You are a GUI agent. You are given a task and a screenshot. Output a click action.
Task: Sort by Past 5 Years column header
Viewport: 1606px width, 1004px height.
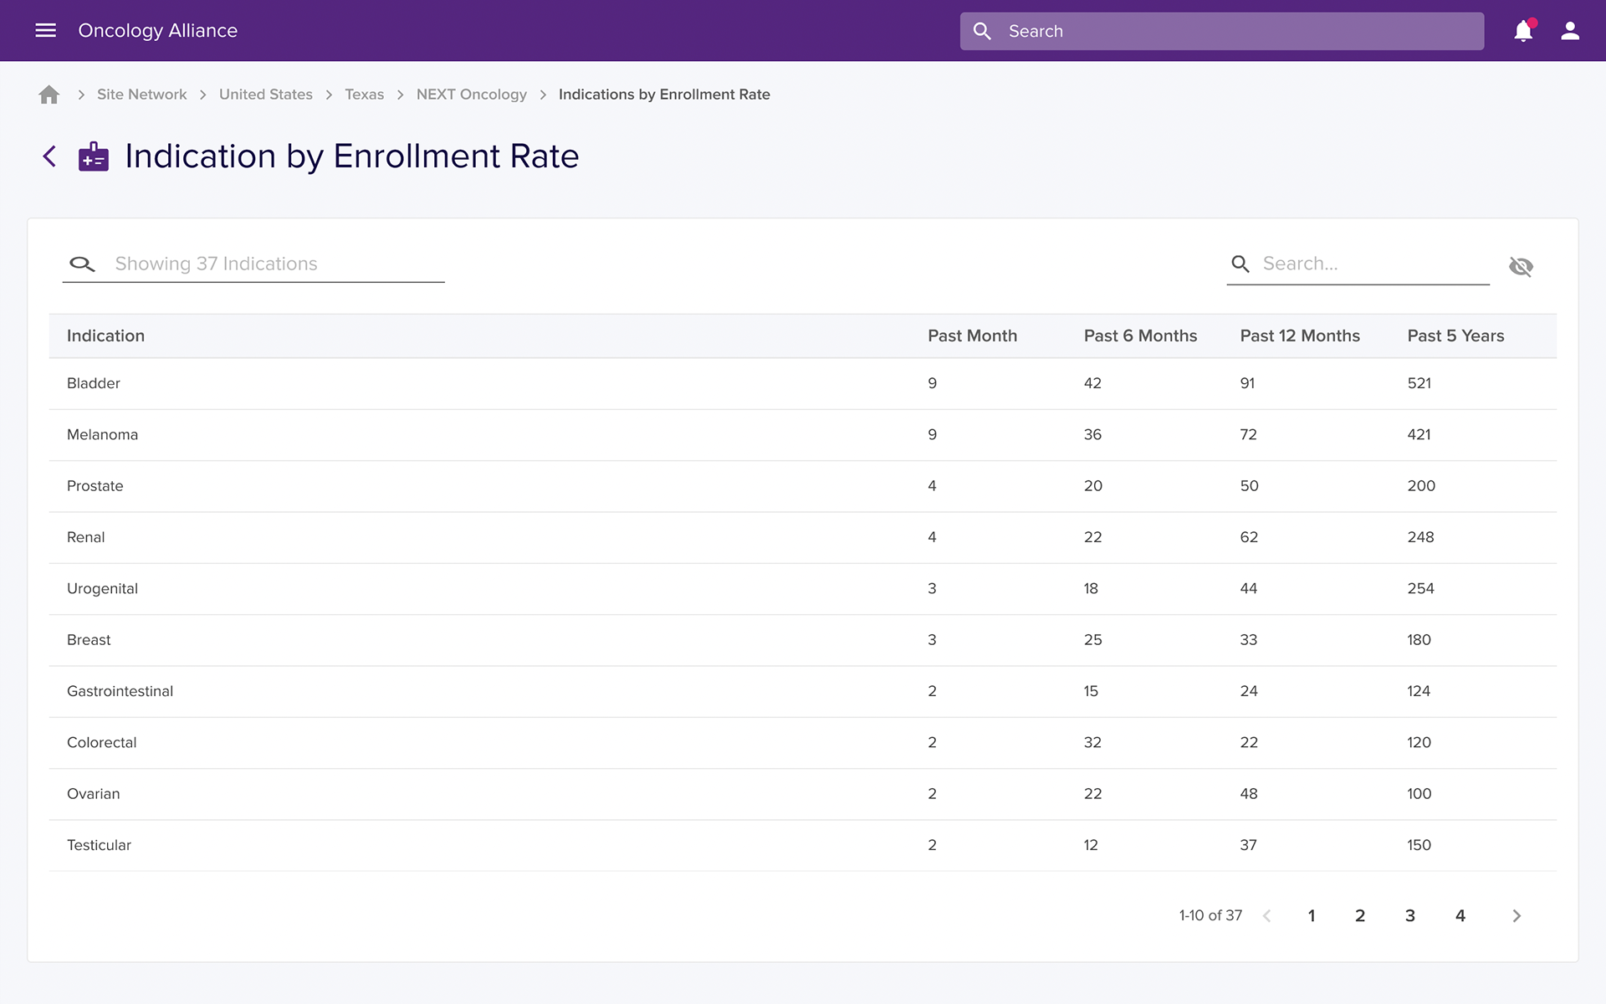[1455, 336]
